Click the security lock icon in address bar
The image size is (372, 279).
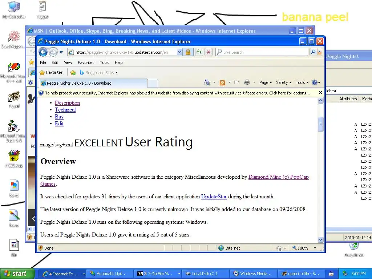(x=188, y=52)
